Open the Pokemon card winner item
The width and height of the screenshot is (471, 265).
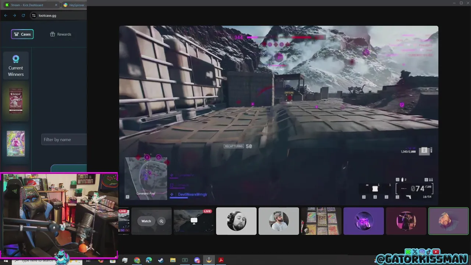pos(16,144)
